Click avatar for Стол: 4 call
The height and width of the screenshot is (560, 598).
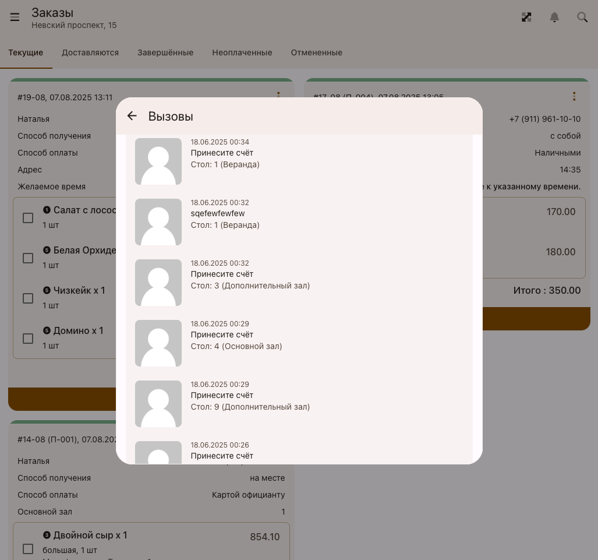coord(158,343)
